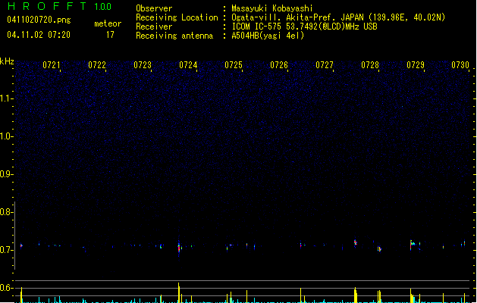Image resolution: width=477 pixels, height=303 pixels.
Task: Click the Receiver label
Action: 154,27
